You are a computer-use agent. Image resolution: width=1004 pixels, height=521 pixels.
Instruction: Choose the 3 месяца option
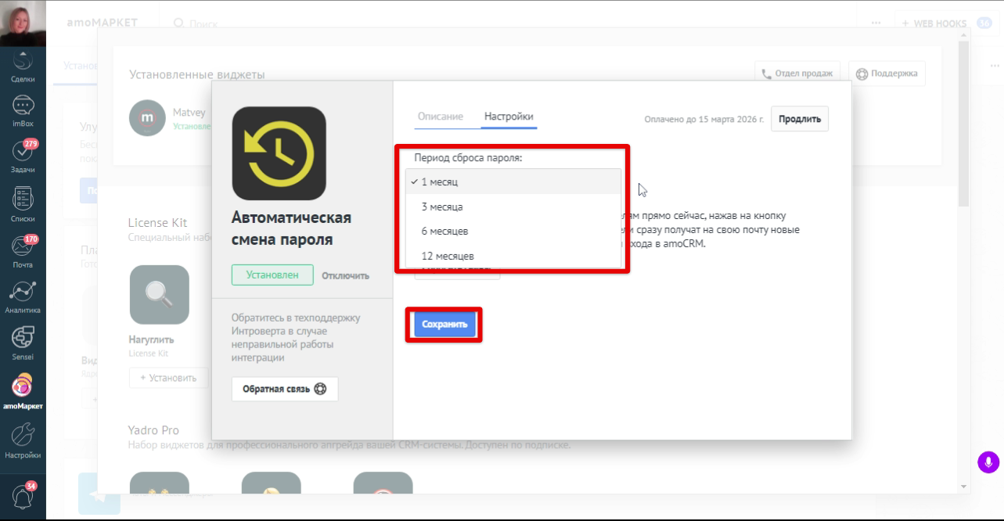pyautogui.click(x=513, y=207)
